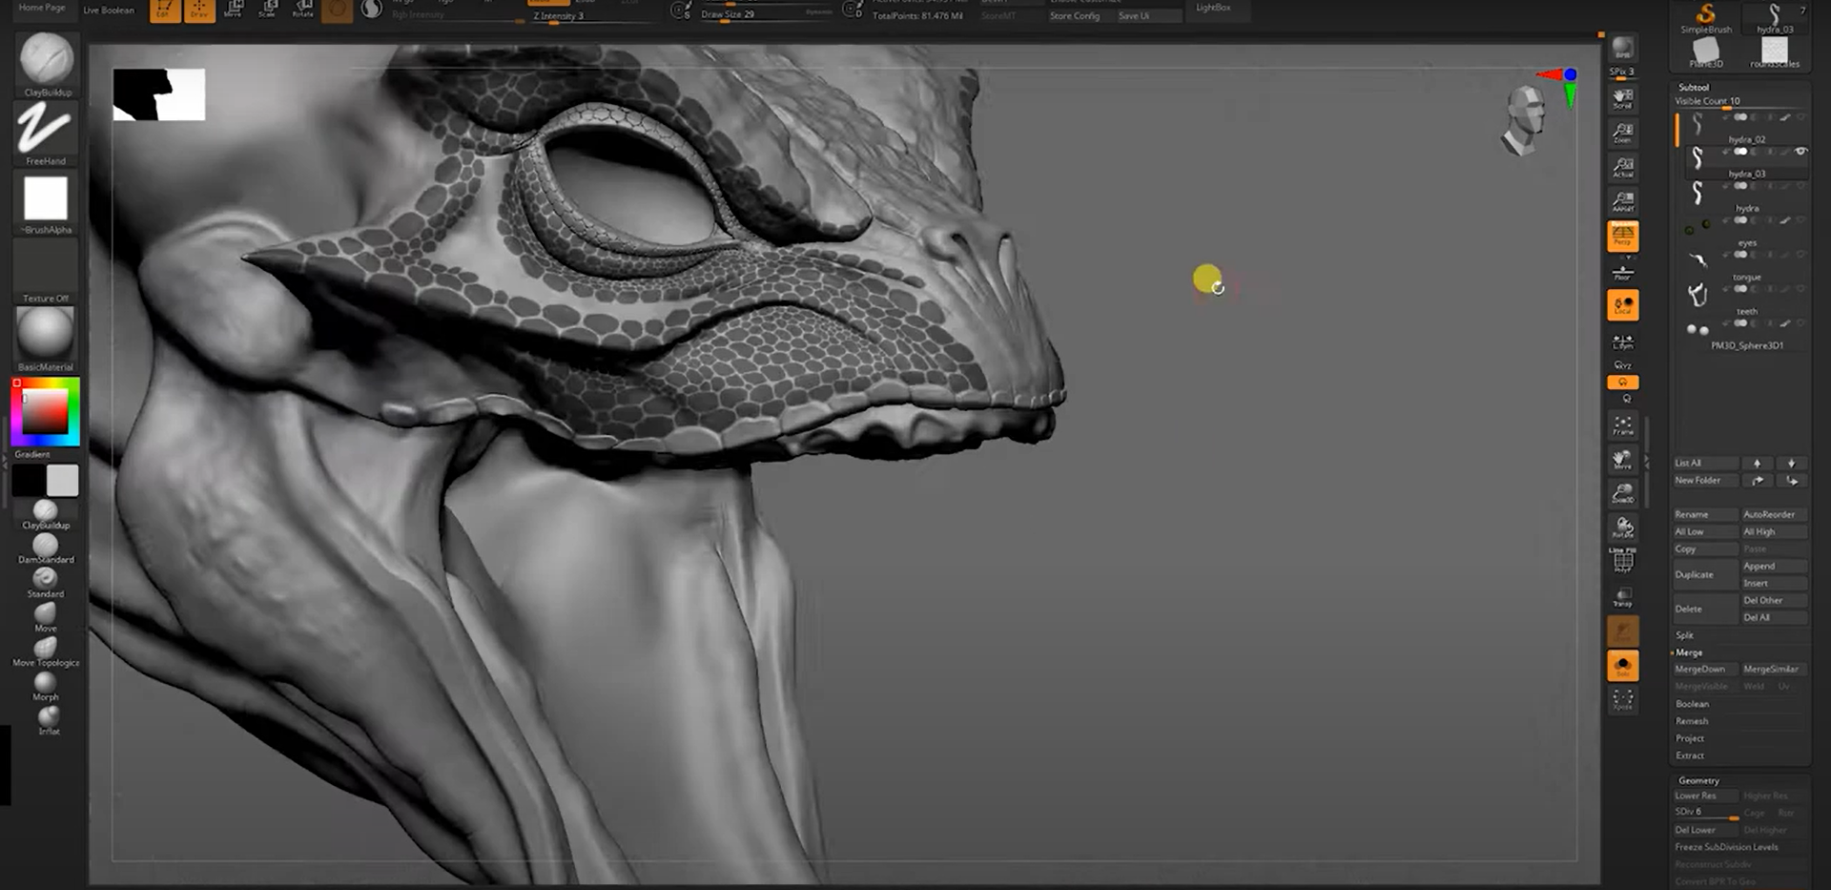The height and width of the screenshot is (890, 1831).
Task: Open LightBox from top bar
Action: point(1213,8)
